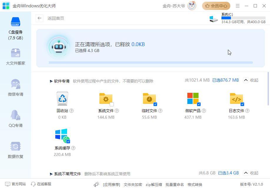
Task: Collapse the 软件专清 section with 收起
Action: coord(251,80)
